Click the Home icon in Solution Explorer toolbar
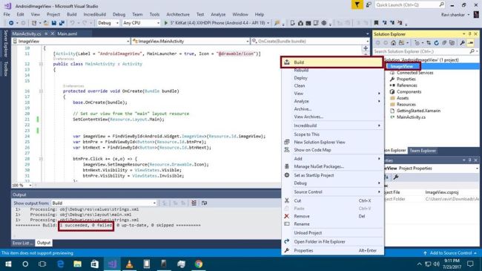This screenshot has height=271, width=482. coord(394,43)
